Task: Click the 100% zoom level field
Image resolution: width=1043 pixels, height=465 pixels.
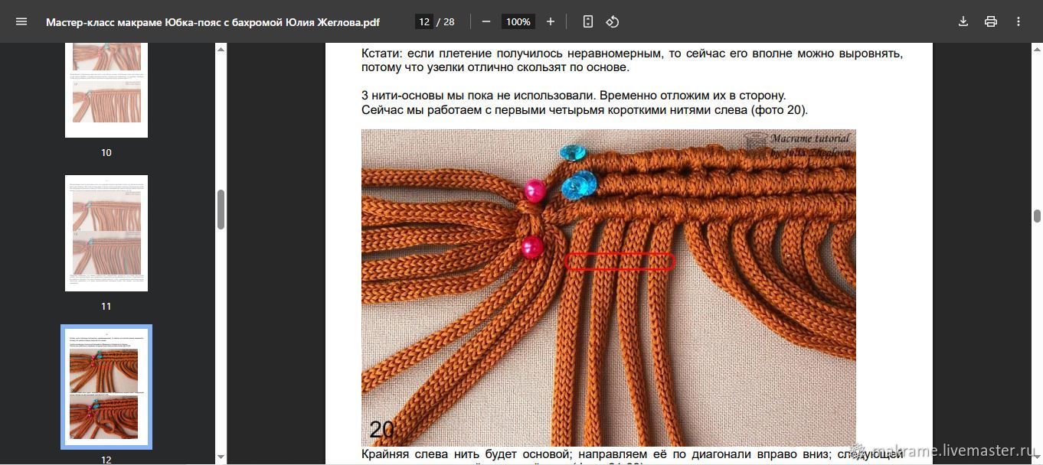Action: (x=518, y=21)
